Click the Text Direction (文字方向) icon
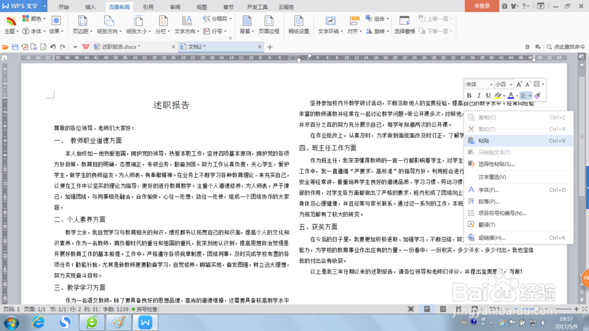589x331 pixels. [186, 21]
